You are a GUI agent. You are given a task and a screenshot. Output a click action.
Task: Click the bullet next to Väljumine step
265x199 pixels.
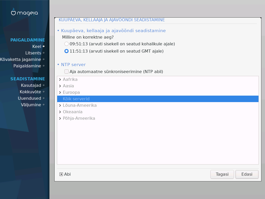pyautogui.click(x=43, y=105)
